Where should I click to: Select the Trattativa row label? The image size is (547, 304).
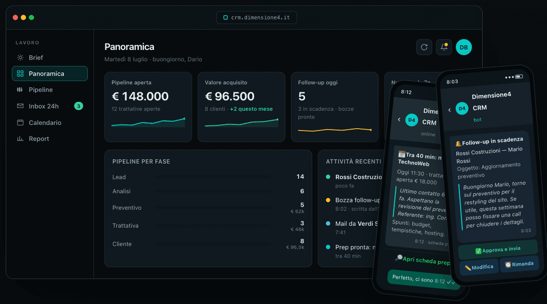[126, 226]
